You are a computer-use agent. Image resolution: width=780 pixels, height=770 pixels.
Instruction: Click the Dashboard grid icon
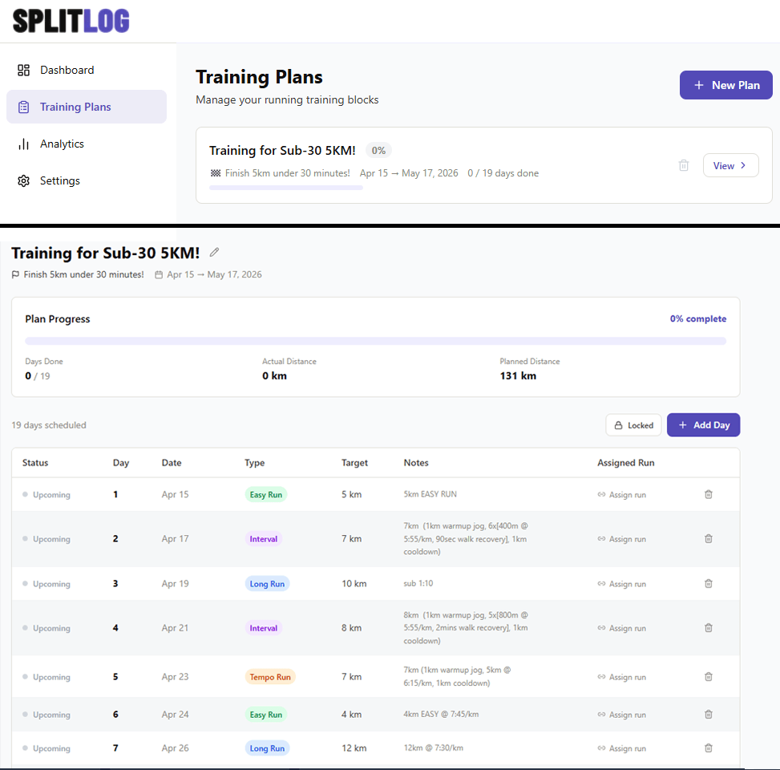(x=23, y=70)
